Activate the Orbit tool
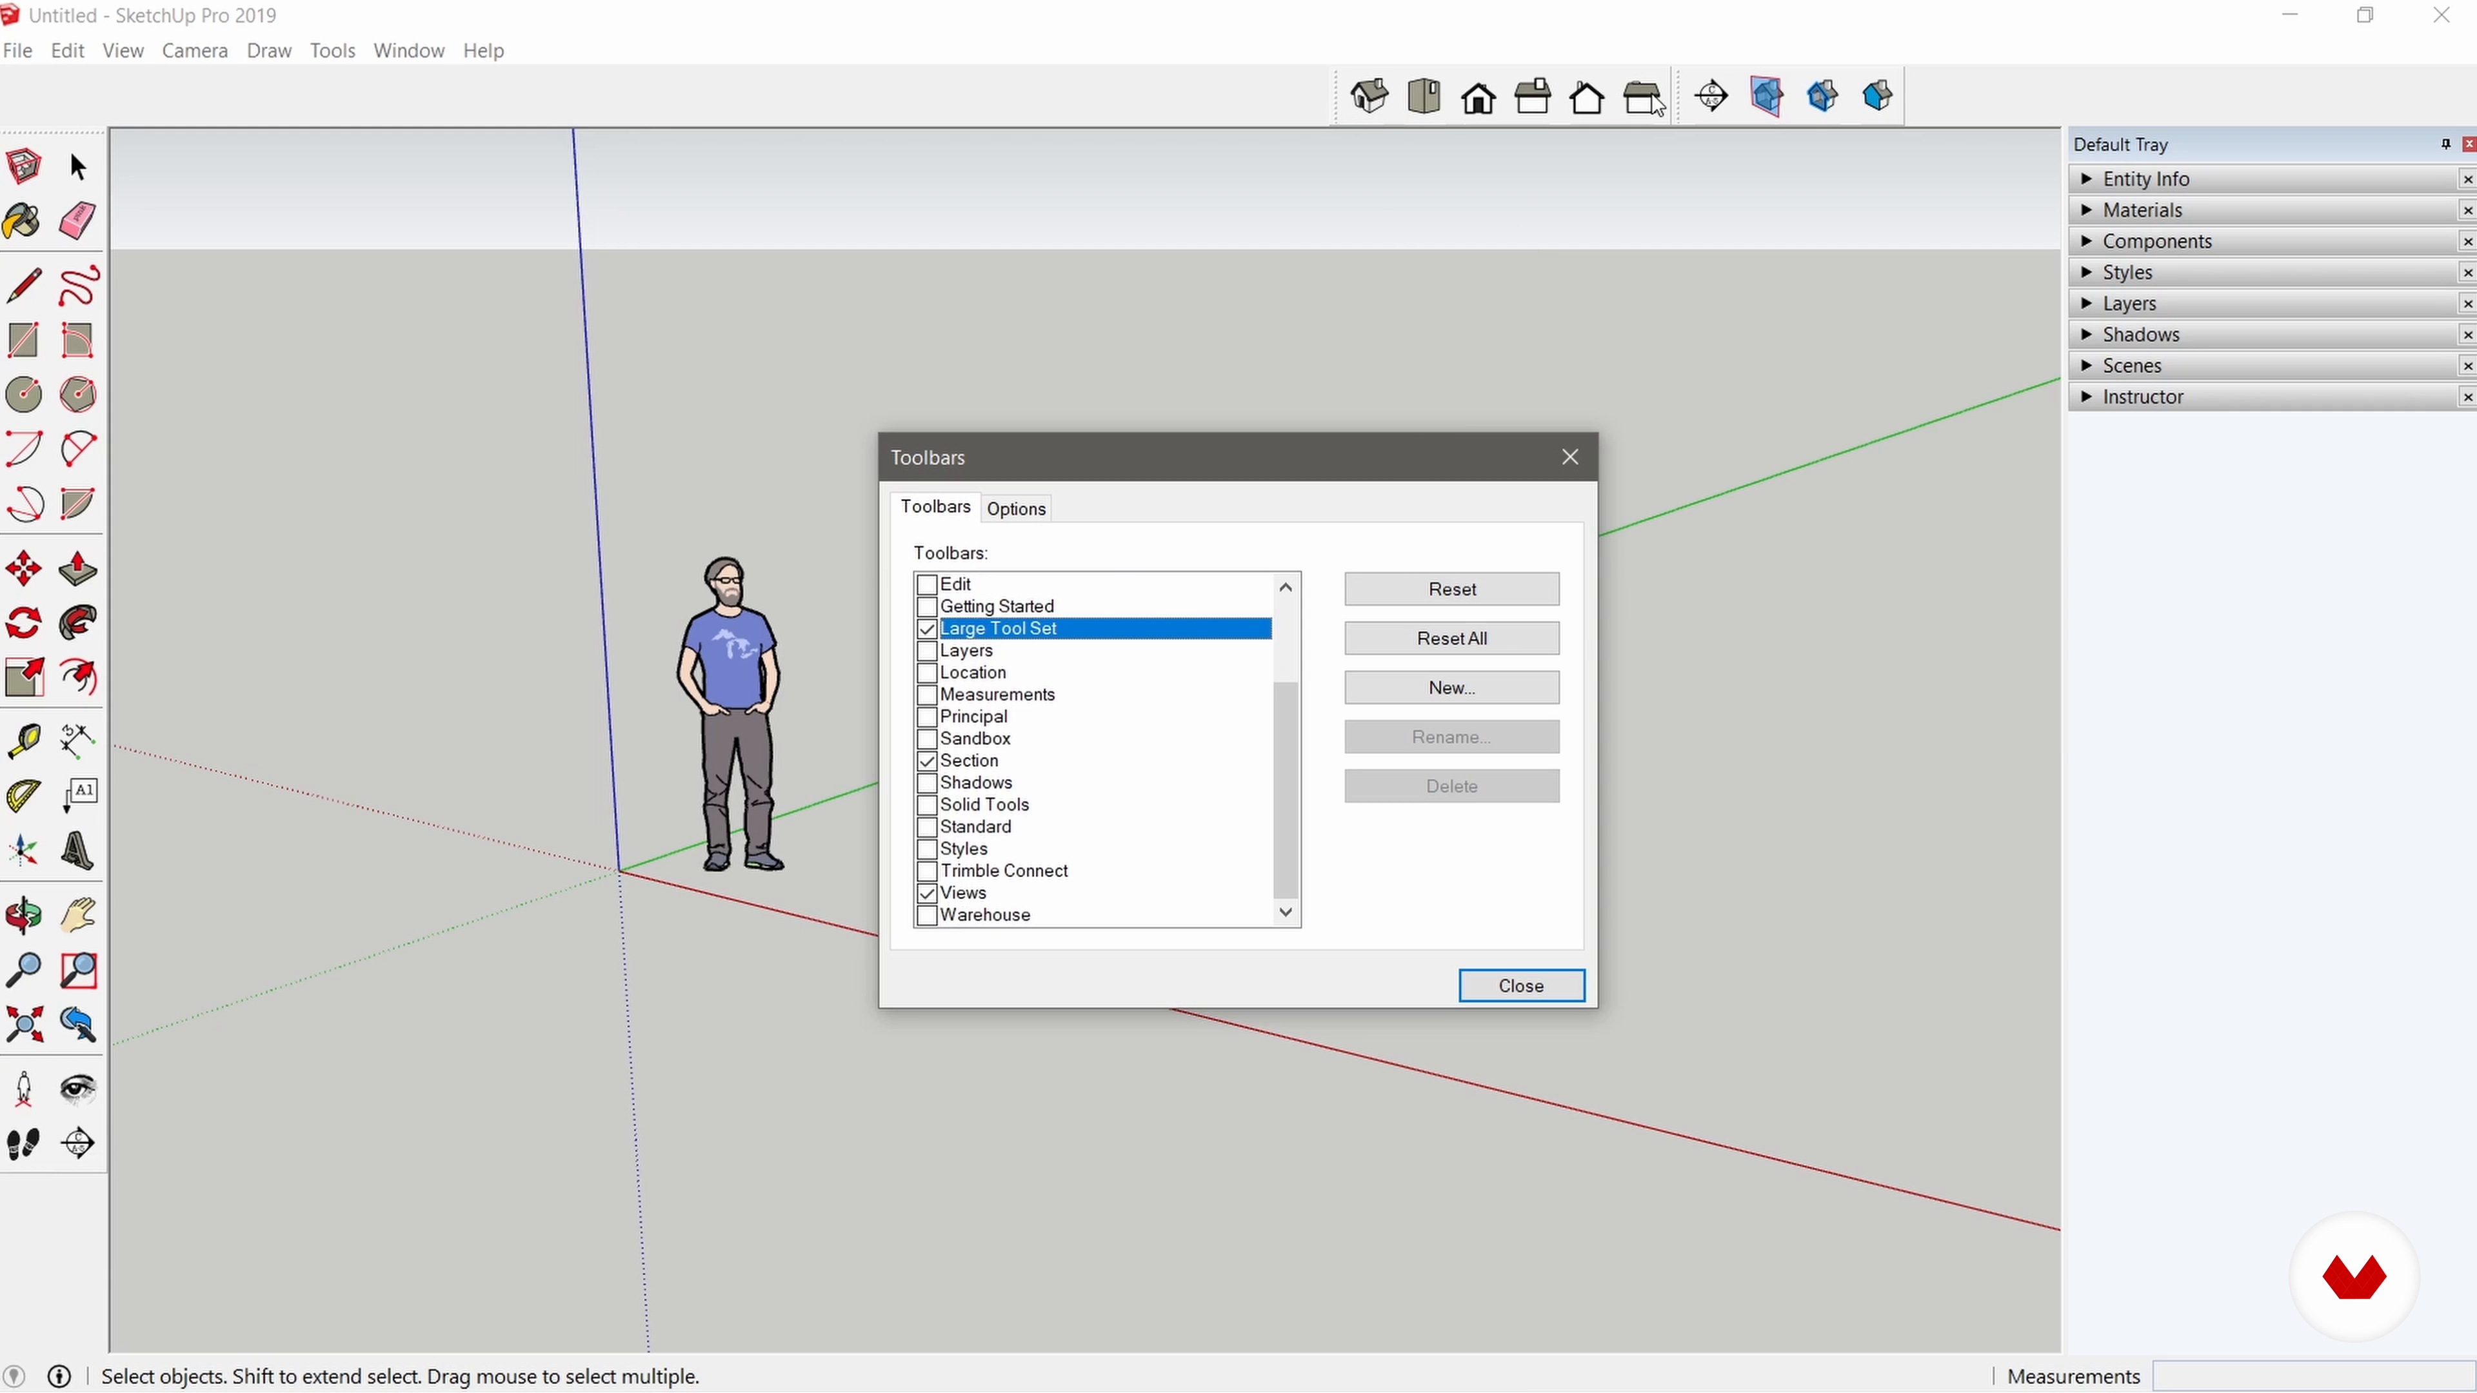This screenshot has width=2477, height=1393. pyautogui.click(x=24, y=915)
